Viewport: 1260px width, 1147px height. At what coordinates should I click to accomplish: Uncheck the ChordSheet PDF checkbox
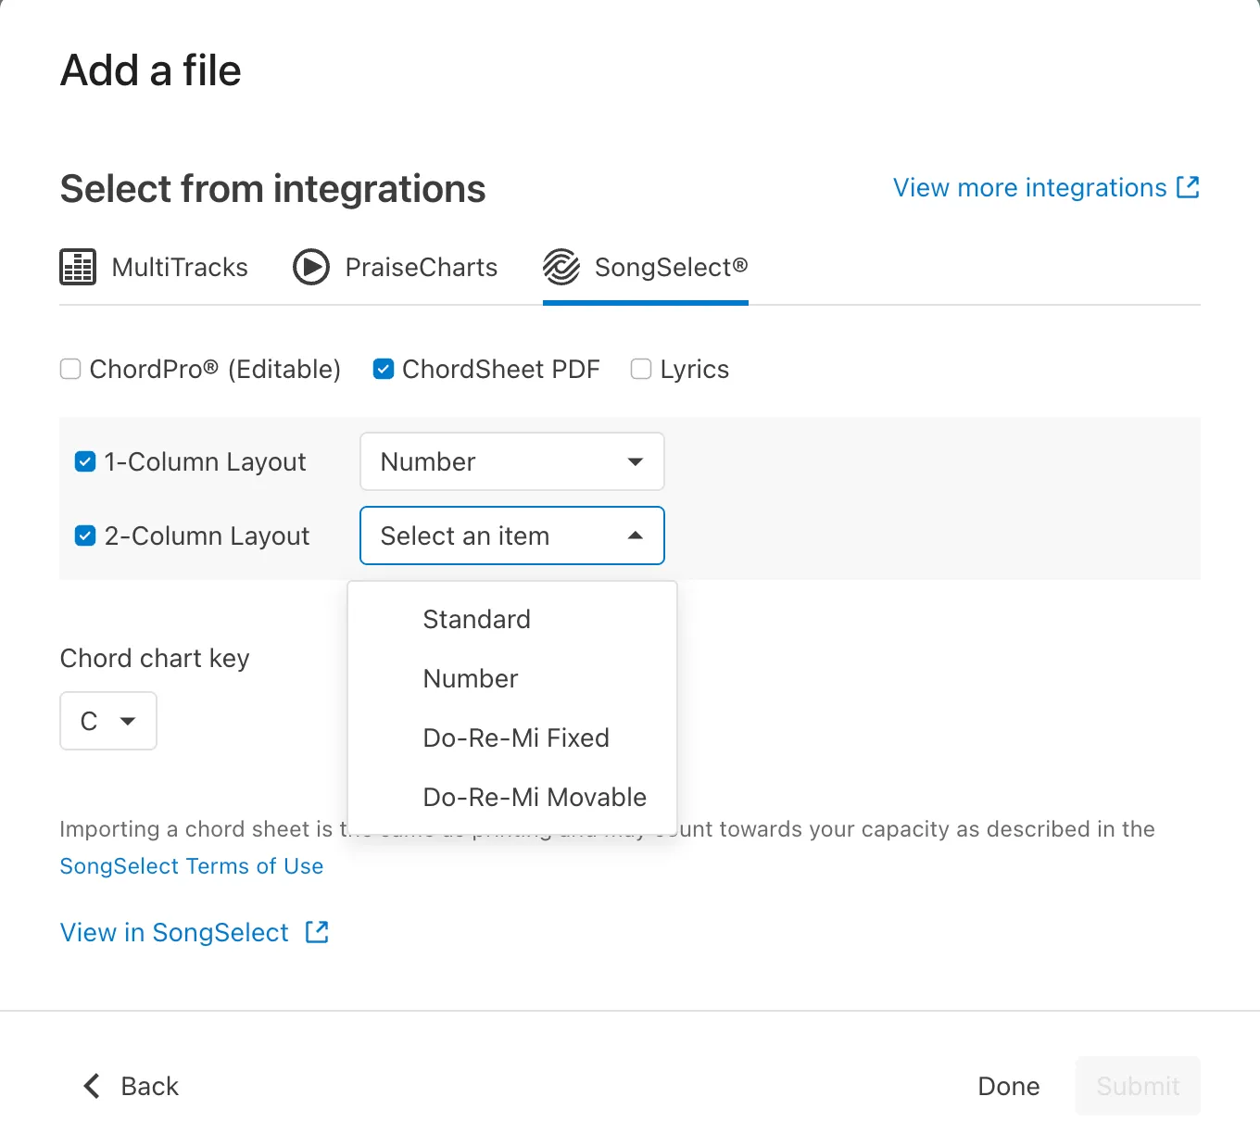[x=383, y=370]
